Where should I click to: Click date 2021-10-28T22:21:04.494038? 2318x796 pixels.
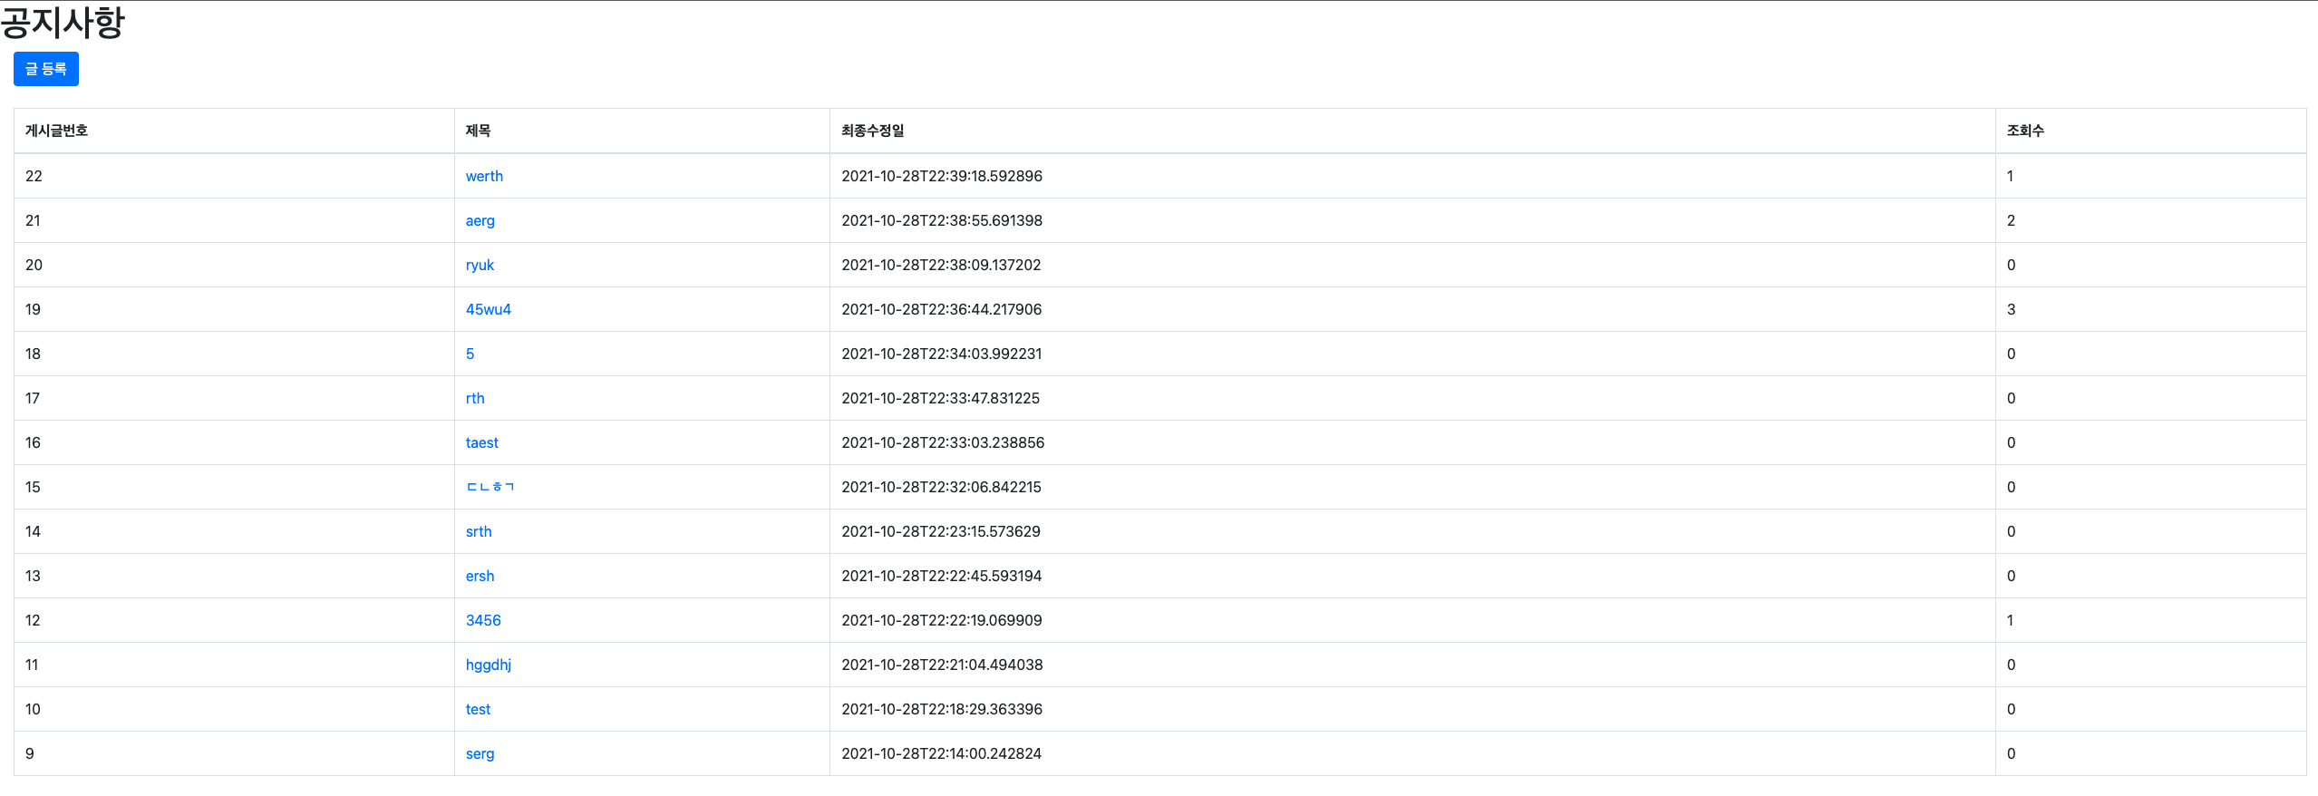(942, 665)
